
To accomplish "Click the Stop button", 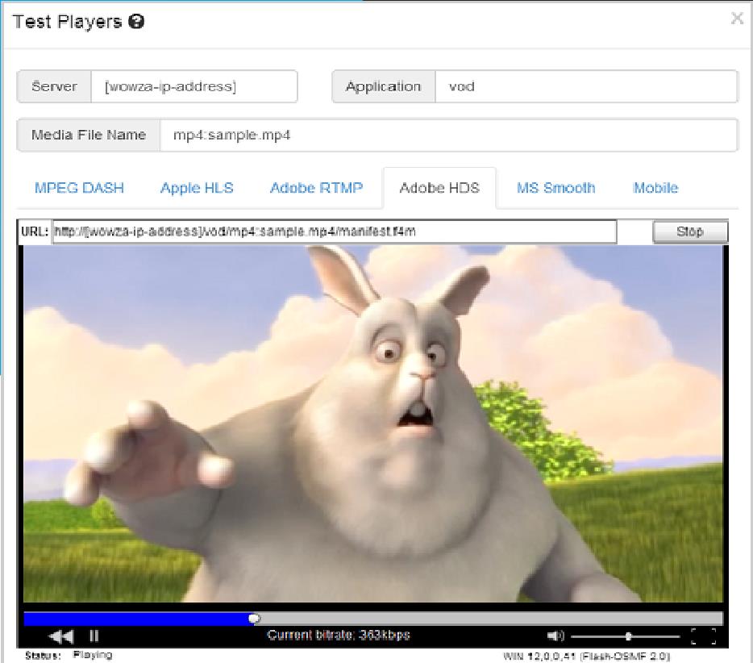I will (x=690, y=231).
